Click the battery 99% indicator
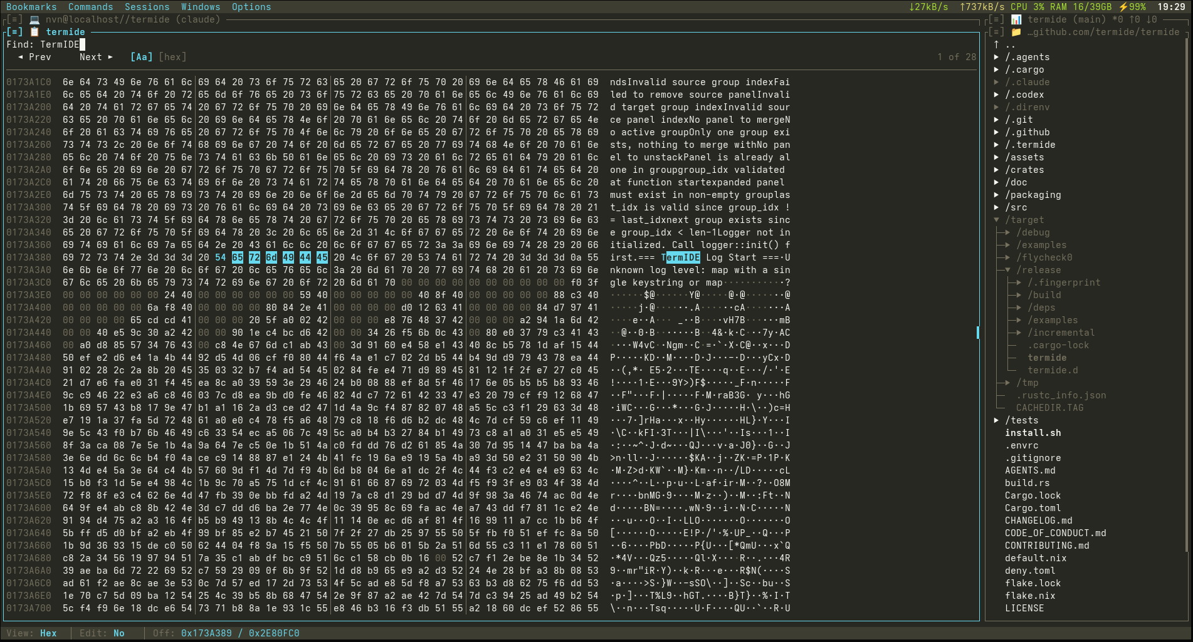Screen dimensions: 1193x642 point(1132,7)
